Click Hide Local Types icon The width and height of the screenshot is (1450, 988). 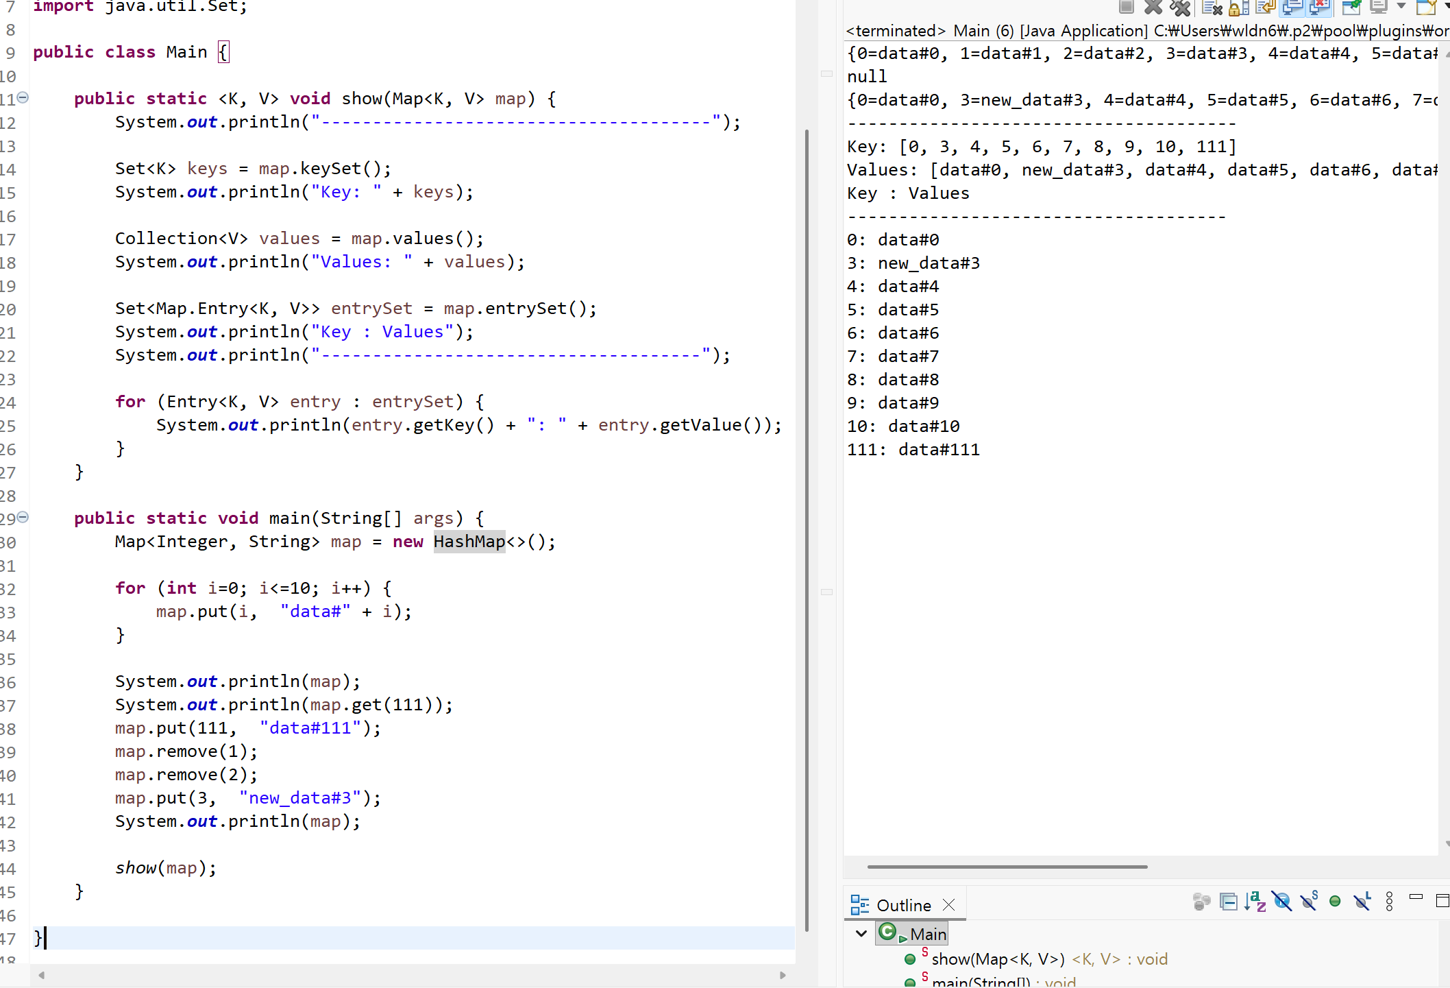point(1362,902)
